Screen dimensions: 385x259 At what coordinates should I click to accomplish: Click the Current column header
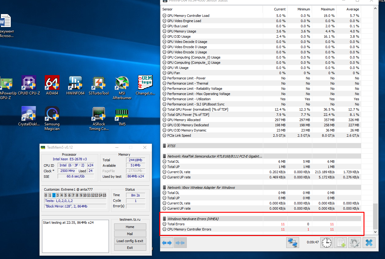pos(280,9)
